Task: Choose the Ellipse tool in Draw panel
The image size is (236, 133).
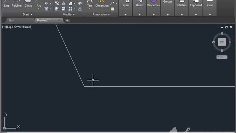Action: point(46,3)
